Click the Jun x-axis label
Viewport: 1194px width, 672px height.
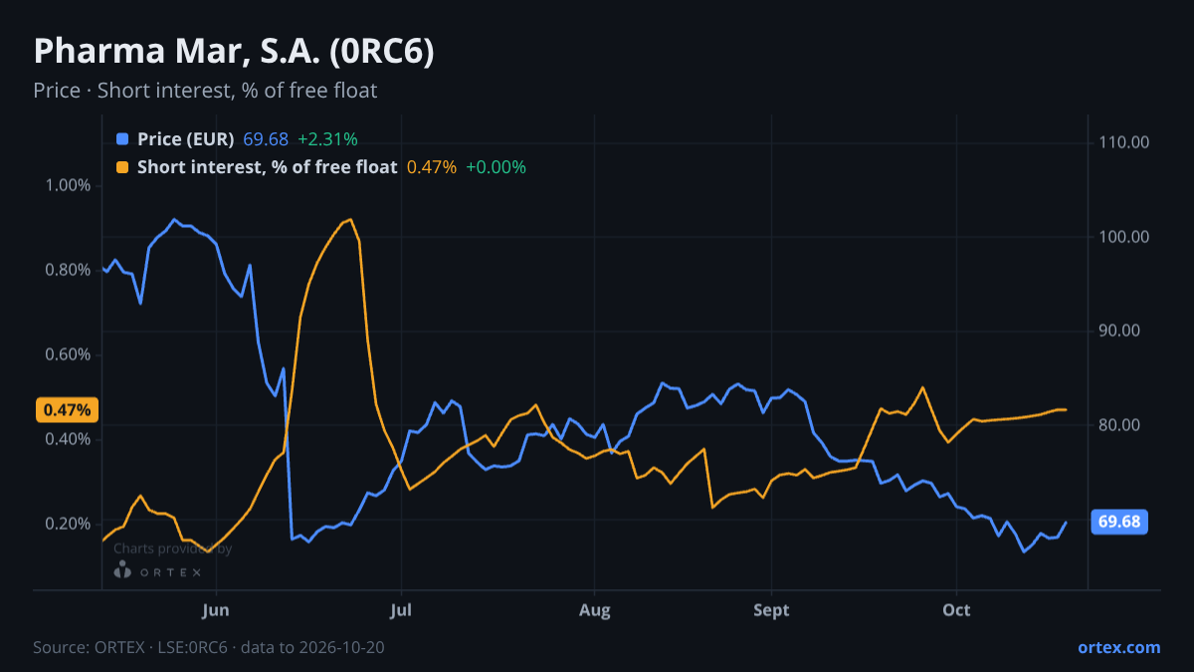click(x=215, y=609)
